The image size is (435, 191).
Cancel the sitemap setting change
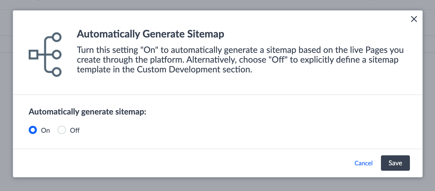(363, 163)
